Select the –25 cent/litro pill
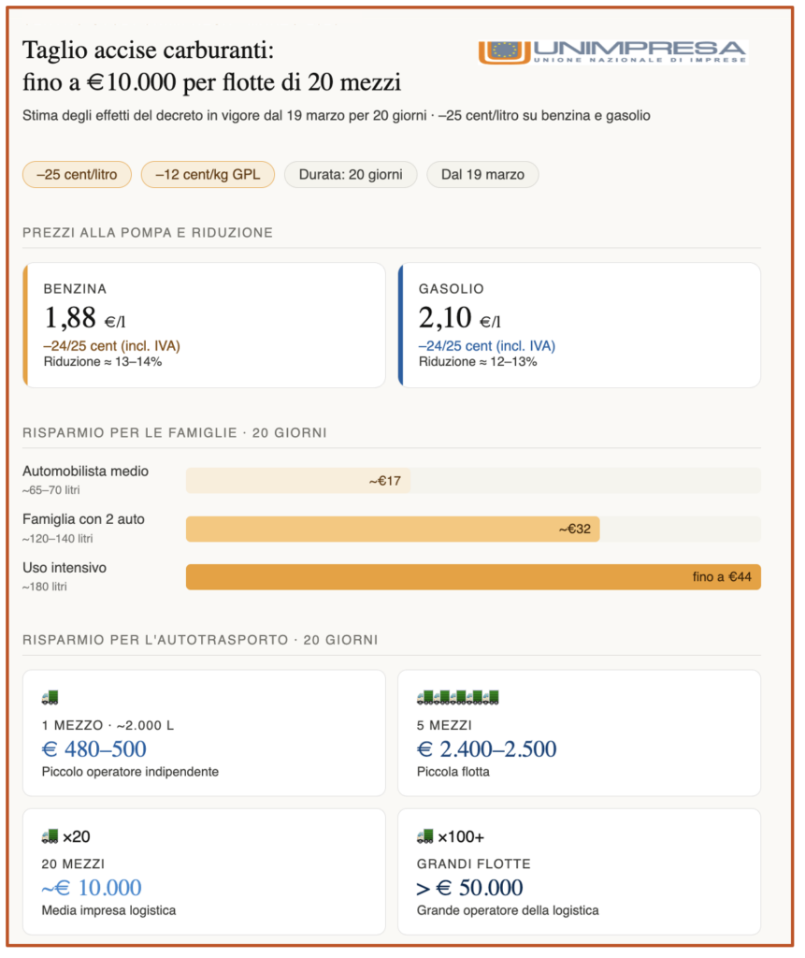Image resolution: width=805 pixels, height=958 pixels. pyautogui.click(x=77, y=174)
